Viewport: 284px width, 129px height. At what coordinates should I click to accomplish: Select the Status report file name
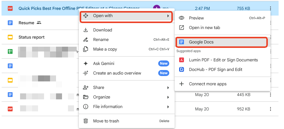coord(31,37)
